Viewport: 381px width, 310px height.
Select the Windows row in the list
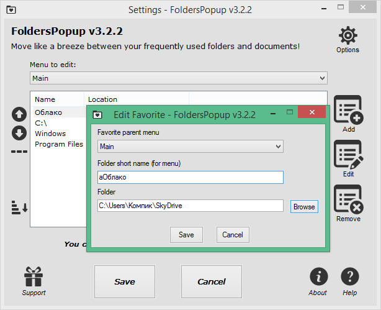click(58, 134)
